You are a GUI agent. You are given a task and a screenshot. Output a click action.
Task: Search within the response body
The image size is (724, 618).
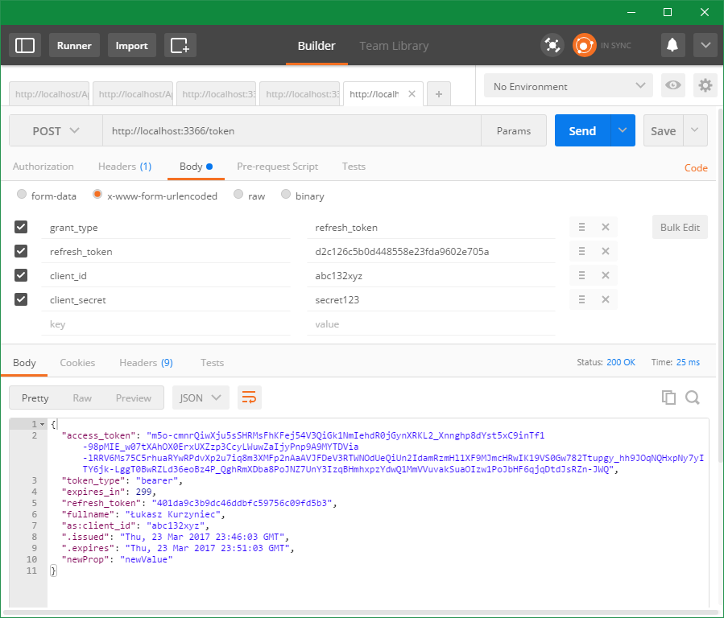pos(692,397)
